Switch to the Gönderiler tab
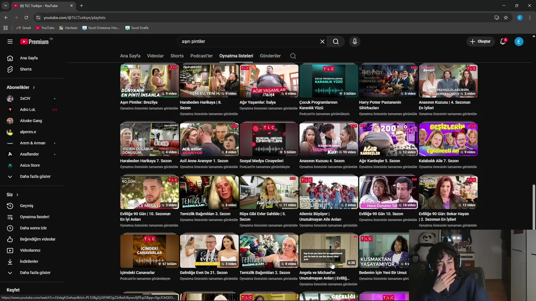Viewport: 536px width, 301px height. click(270, 56)
